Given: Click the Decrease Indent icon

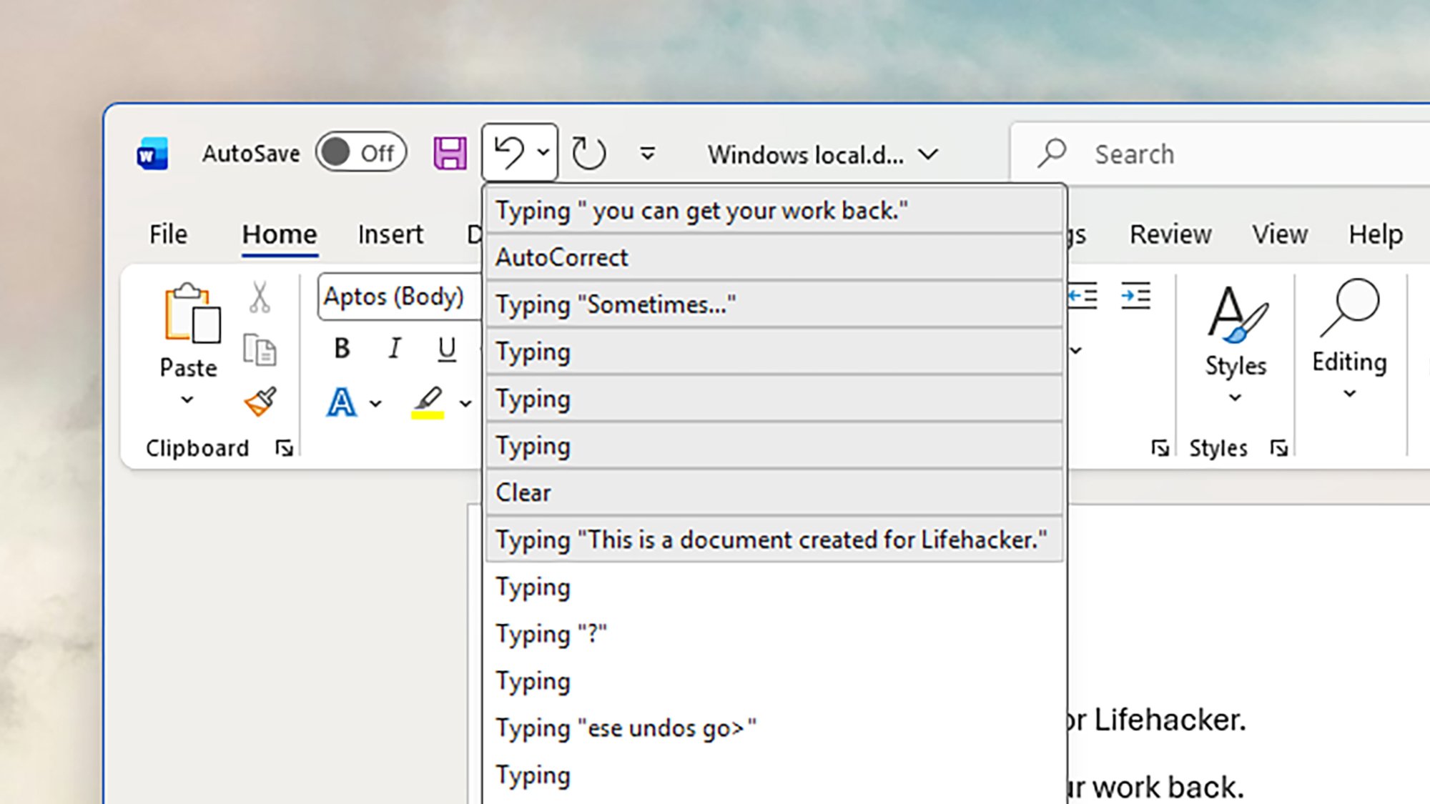Looking at the screenshot, I should click(x=1083, y=296).
